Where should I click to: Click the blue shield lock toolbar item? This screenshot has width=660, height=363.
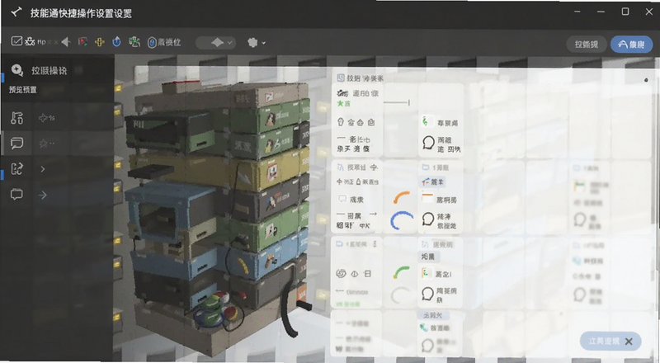tap(163, 42)
